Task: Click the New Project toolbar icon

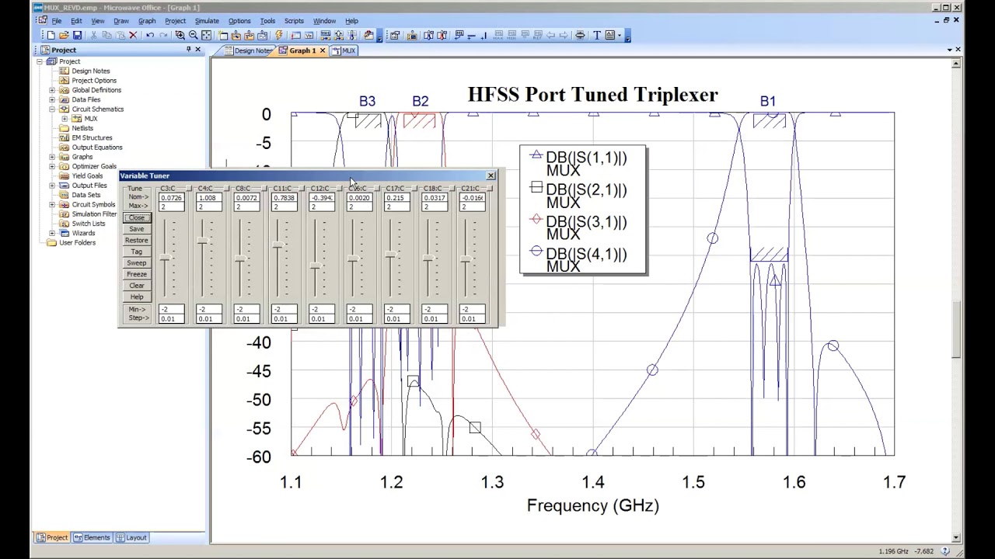Action: (51, 35)
